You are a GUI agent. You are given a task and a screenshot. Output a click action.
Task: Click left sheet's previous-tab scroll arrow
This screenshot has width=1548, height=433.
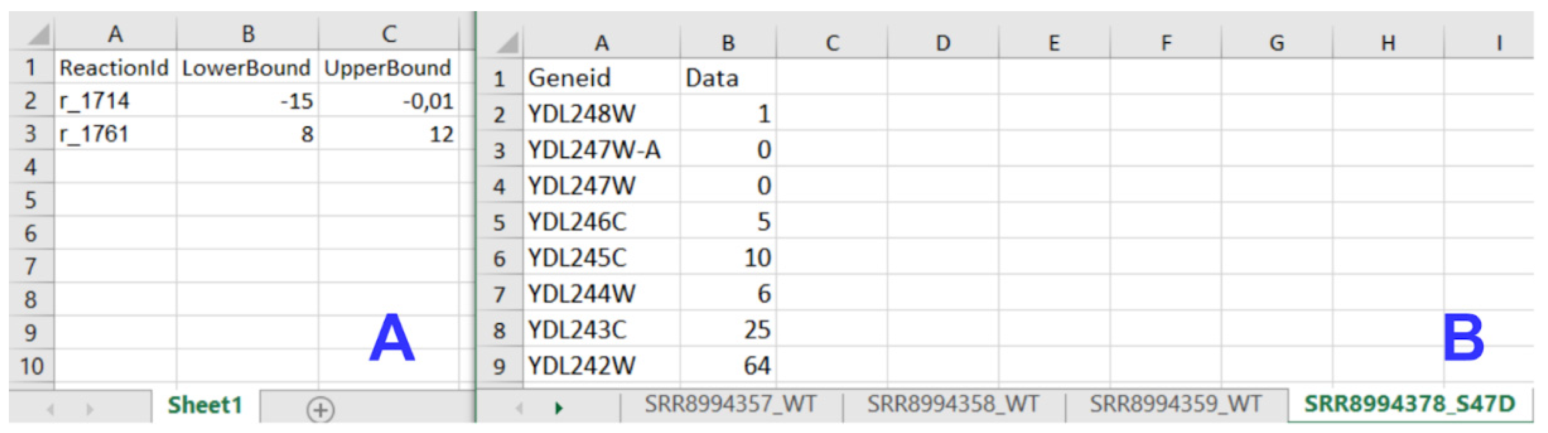point(51,410)
